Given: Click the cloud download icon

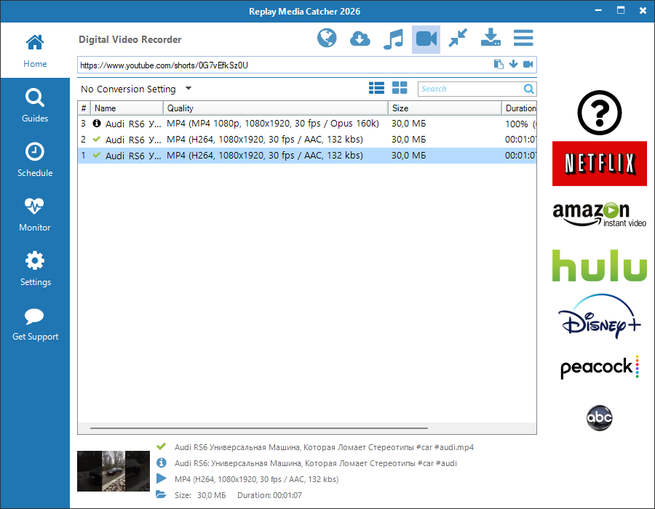Looking at the screenshot, I should pyautogui.click(x=360, y=39).
